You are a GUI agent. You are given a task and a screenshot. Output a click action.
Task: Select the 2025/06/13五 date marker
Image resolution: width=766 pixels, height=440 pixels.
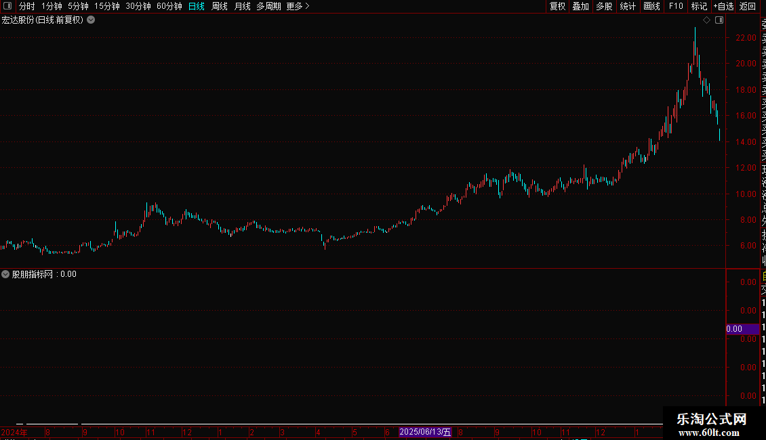point(425,432)
